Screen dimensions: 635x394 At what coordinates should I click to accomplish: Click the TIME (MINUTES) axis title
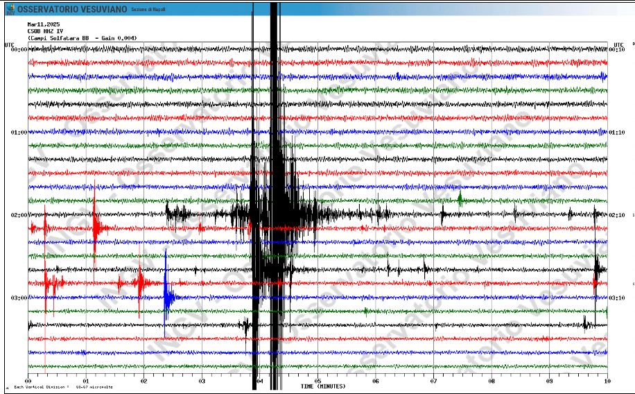[323, 386]
